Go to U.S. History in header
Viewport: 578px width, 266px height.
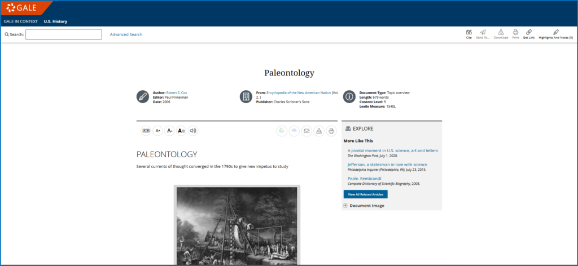pyautogui.click(x=55, y=21)
